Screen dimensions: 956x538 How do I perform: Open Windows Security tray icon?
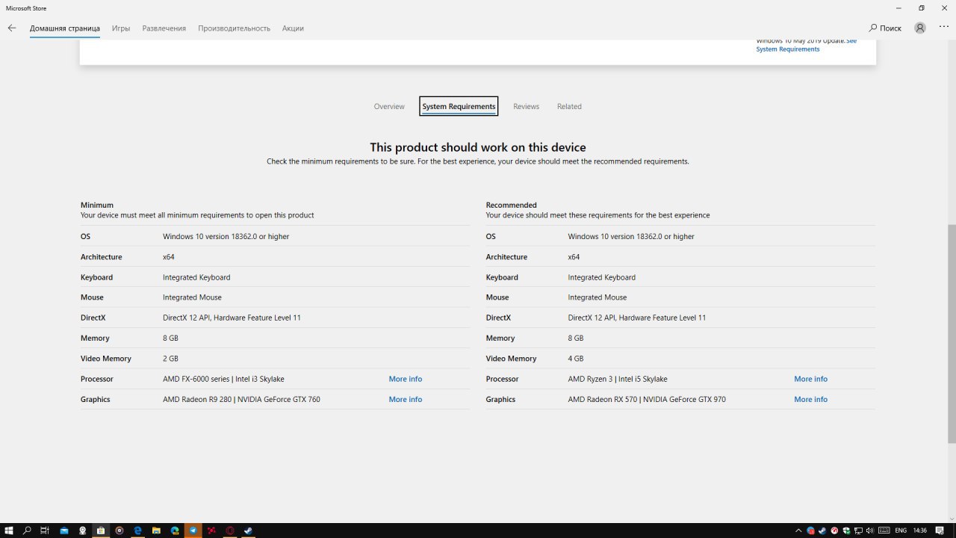846,531
